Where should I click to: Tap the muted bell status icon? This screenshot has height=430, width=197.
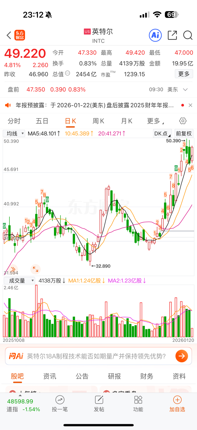click(x=48, y=15)
